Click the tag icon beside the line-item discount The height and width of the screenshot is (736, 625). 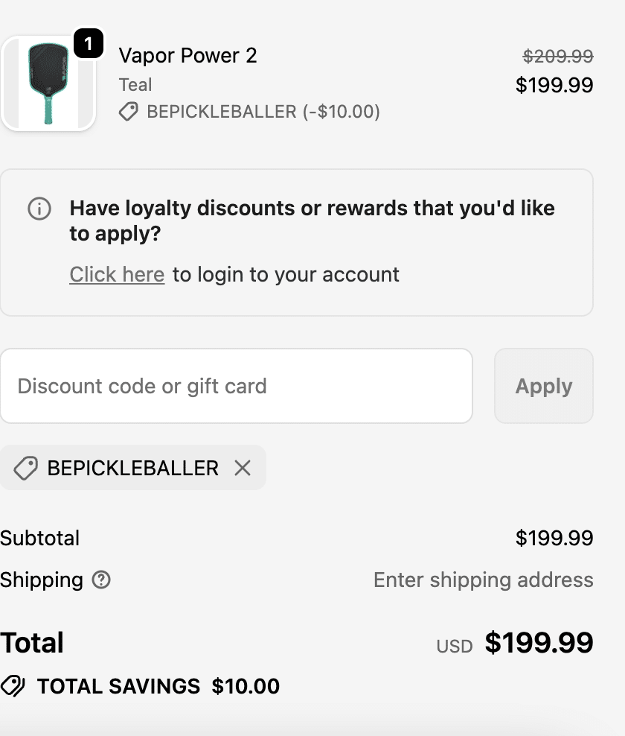pyautogui.click(x=129, y=112)
